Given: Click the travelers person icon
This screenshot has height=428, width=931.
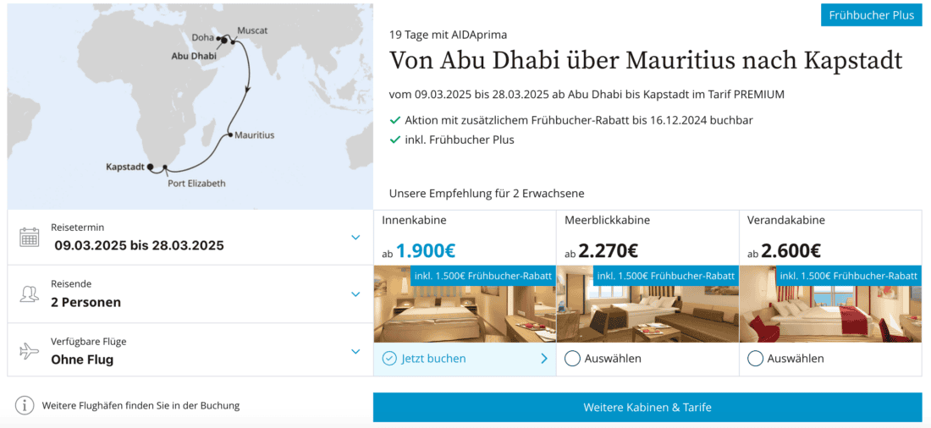Looking at the screenshot, I should click(x=30, y=294).
